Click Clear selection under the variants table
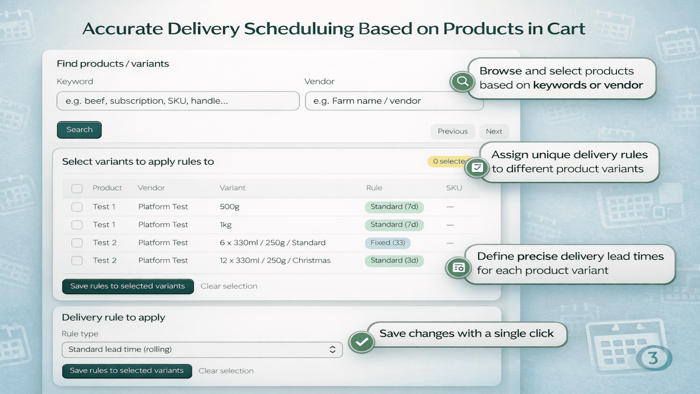The height and width of the screenshot is (394, 700). coord(229,286)
